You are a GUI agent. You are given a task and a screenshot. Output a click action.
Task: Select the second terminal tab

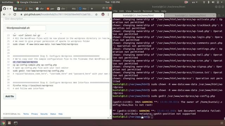[x=190, y=15]
